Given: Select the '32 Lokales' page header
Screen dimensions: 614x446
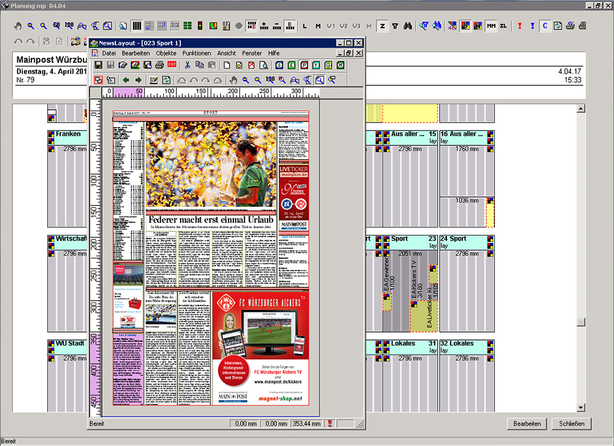Looking at the screenshot, I should click(x=467, y=347).
